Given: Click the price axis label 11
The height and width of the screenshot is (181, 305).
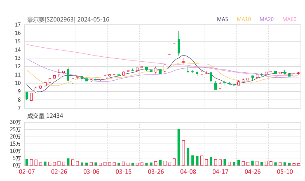Looking at the screenshot, I should pyautogui.click(x=18, y=75).
